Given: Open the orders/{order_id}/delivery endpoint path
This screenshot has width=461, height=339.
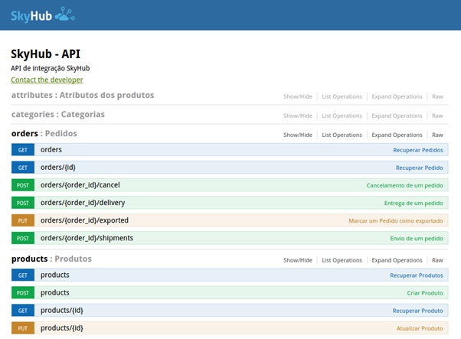Looking at the screenshot, I should (x=83, y=203).
